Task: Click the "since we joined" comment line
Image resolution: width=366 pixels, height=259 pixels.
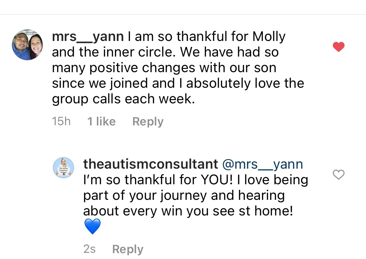Action: pyautogui.click(x=178, y=84)
